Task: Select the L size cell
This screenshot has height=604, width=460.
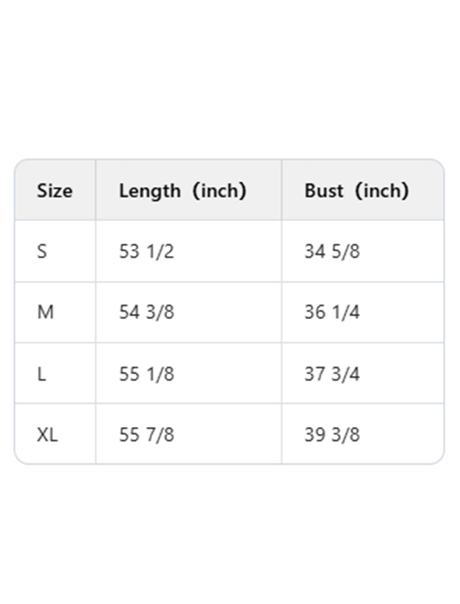Action: [x=41, y=374]
